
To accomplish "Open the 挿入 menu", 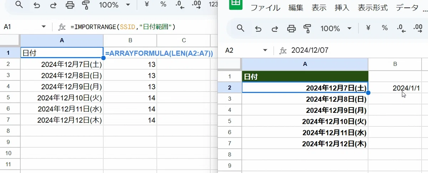I will point(342,8).
